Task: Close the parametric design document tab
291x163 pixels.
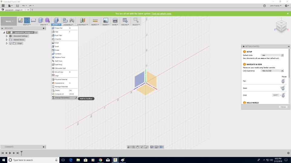Action: [28, 10]
